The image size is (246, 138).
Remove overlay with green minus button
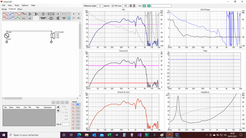click(x=149, y=6)
